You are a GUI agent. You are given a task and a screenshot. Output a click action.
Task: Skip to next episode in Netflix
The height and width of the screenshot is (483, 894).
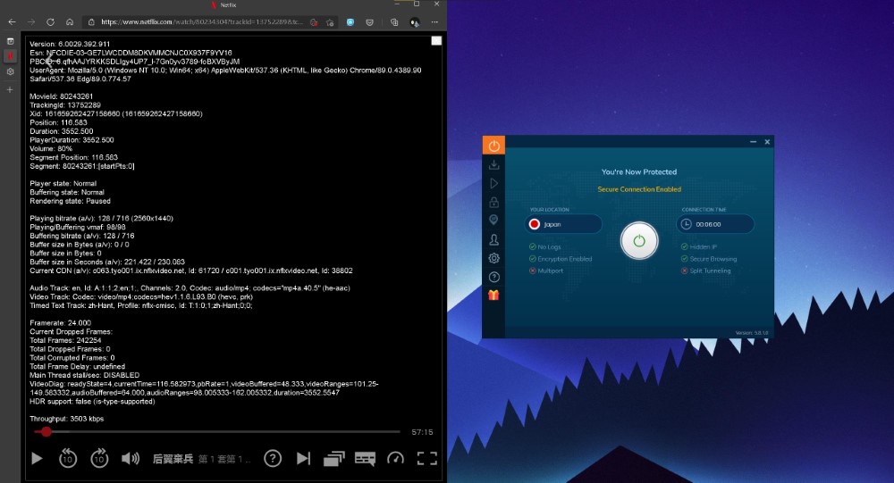[303, 458]
